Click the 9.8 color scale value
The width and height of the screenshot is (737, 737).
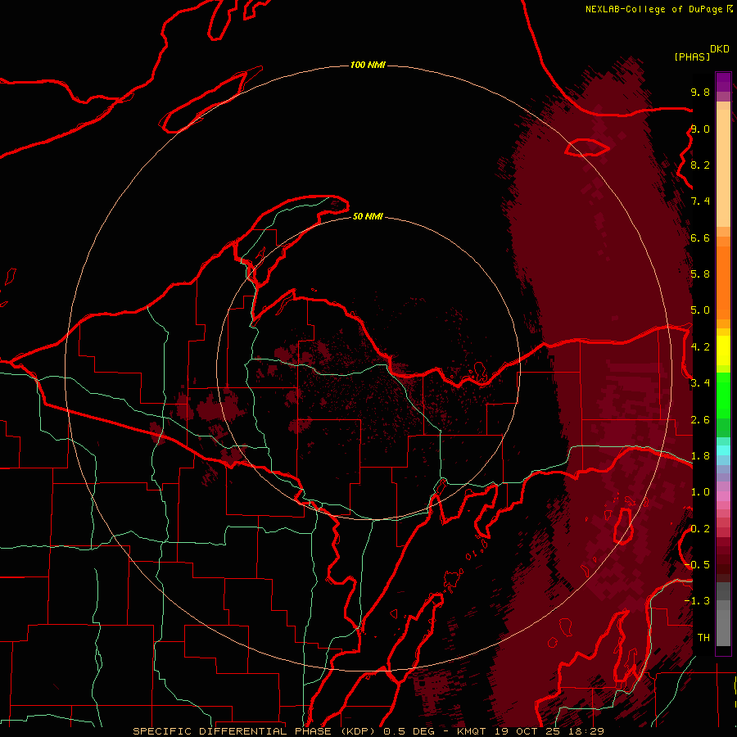tap(700, 92)
